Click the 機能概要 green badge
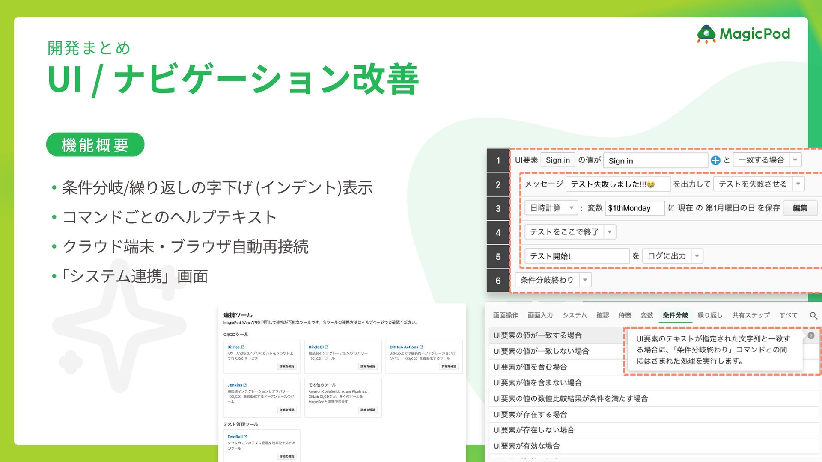Image resolution: width=822 pixels, height=462 pixels. point(95,145)
